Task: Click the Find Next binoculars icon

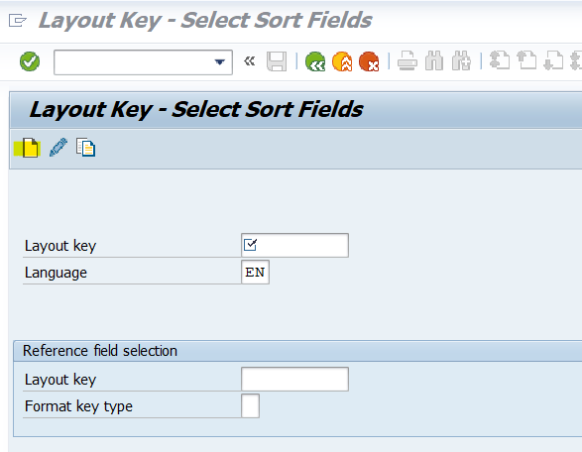Action: tap(461, 61)
